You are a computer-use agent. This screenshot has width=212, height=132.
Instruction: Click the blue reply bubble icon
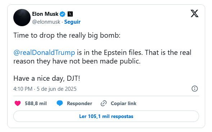60,103
